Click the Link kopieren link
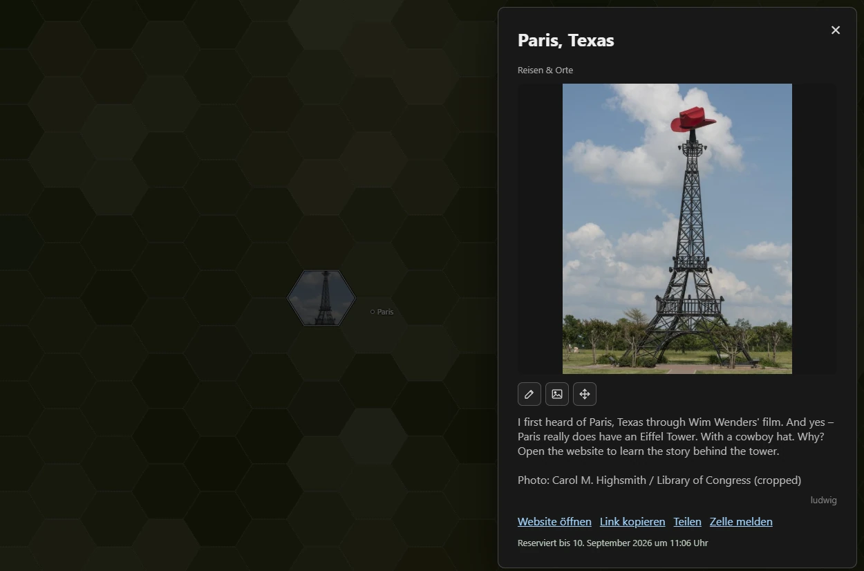Image resolution: width=864 pixels, height=571 pixels. (632, 522)
